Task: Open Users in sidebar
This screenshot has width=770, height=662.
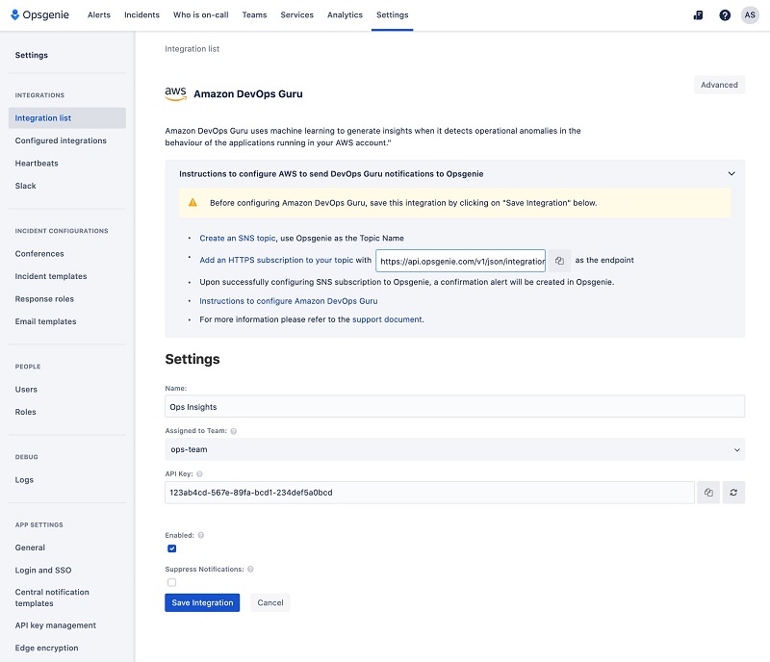Action: [26, 389]
